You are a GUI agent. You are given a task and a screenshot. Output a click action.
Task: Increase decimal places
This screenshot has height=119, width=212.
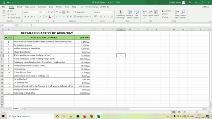tap(108, 17)
